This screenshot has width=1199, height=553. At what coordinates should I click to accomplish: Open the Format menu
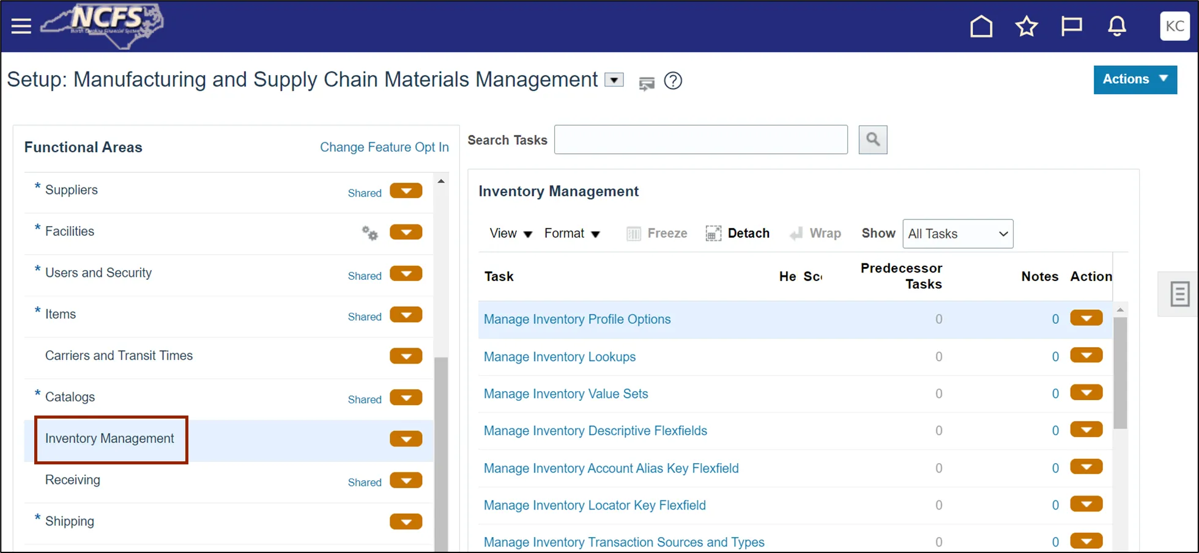point(572,233)
